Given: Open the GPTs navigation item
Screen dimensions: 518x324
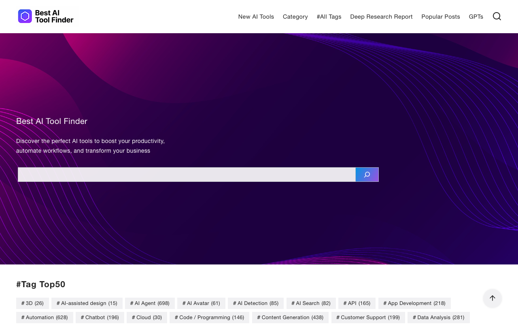Looking at the screenshot, I should click(x=476, y=16).
